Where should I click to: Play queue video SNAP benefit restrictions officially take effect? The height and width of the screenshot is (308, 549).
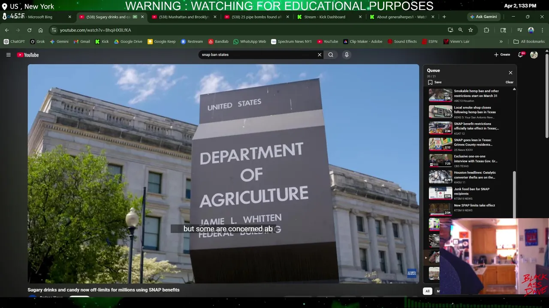point(471,128)
